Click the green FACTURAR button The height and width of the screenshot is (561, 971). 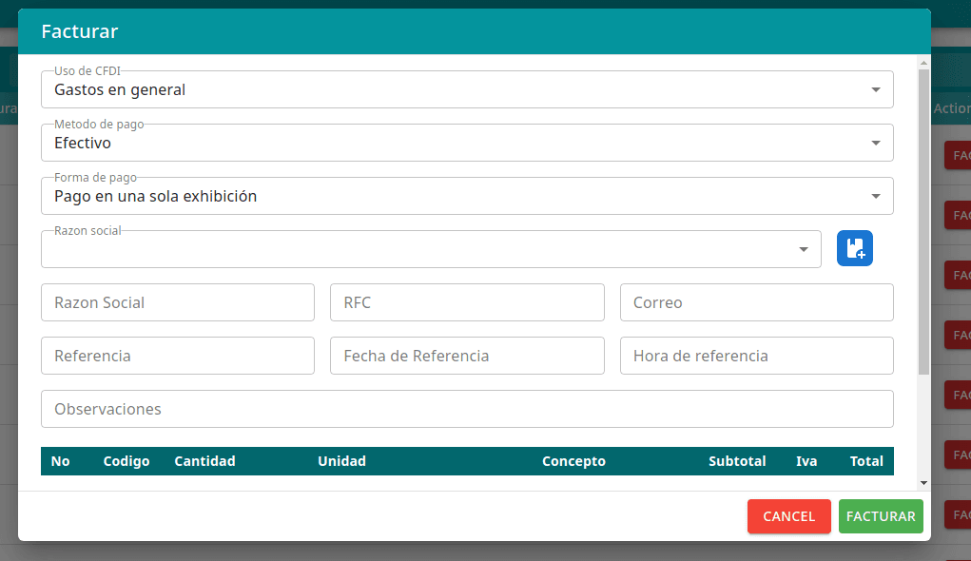click(881, 516)
